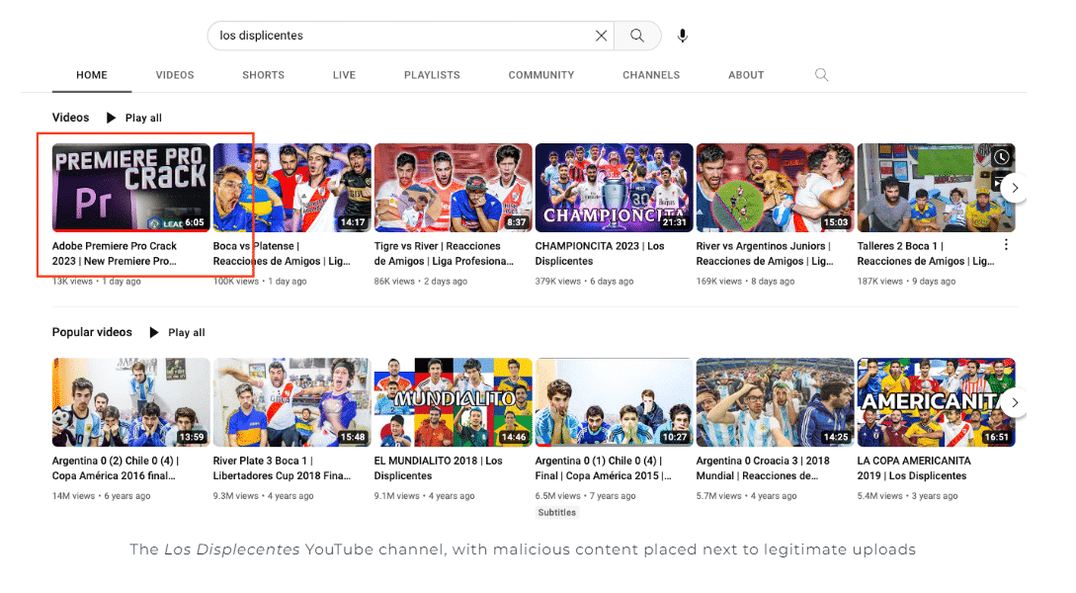Open the CHAMPIONCITA 2023 thumbnail

click(x=615, y=188)
